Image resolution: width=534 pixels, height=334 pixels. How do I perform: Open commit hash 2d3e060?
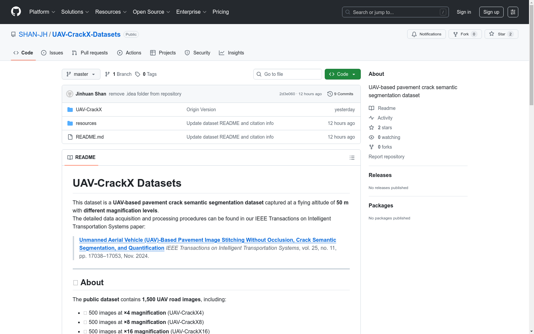click(x=287, y=94)
